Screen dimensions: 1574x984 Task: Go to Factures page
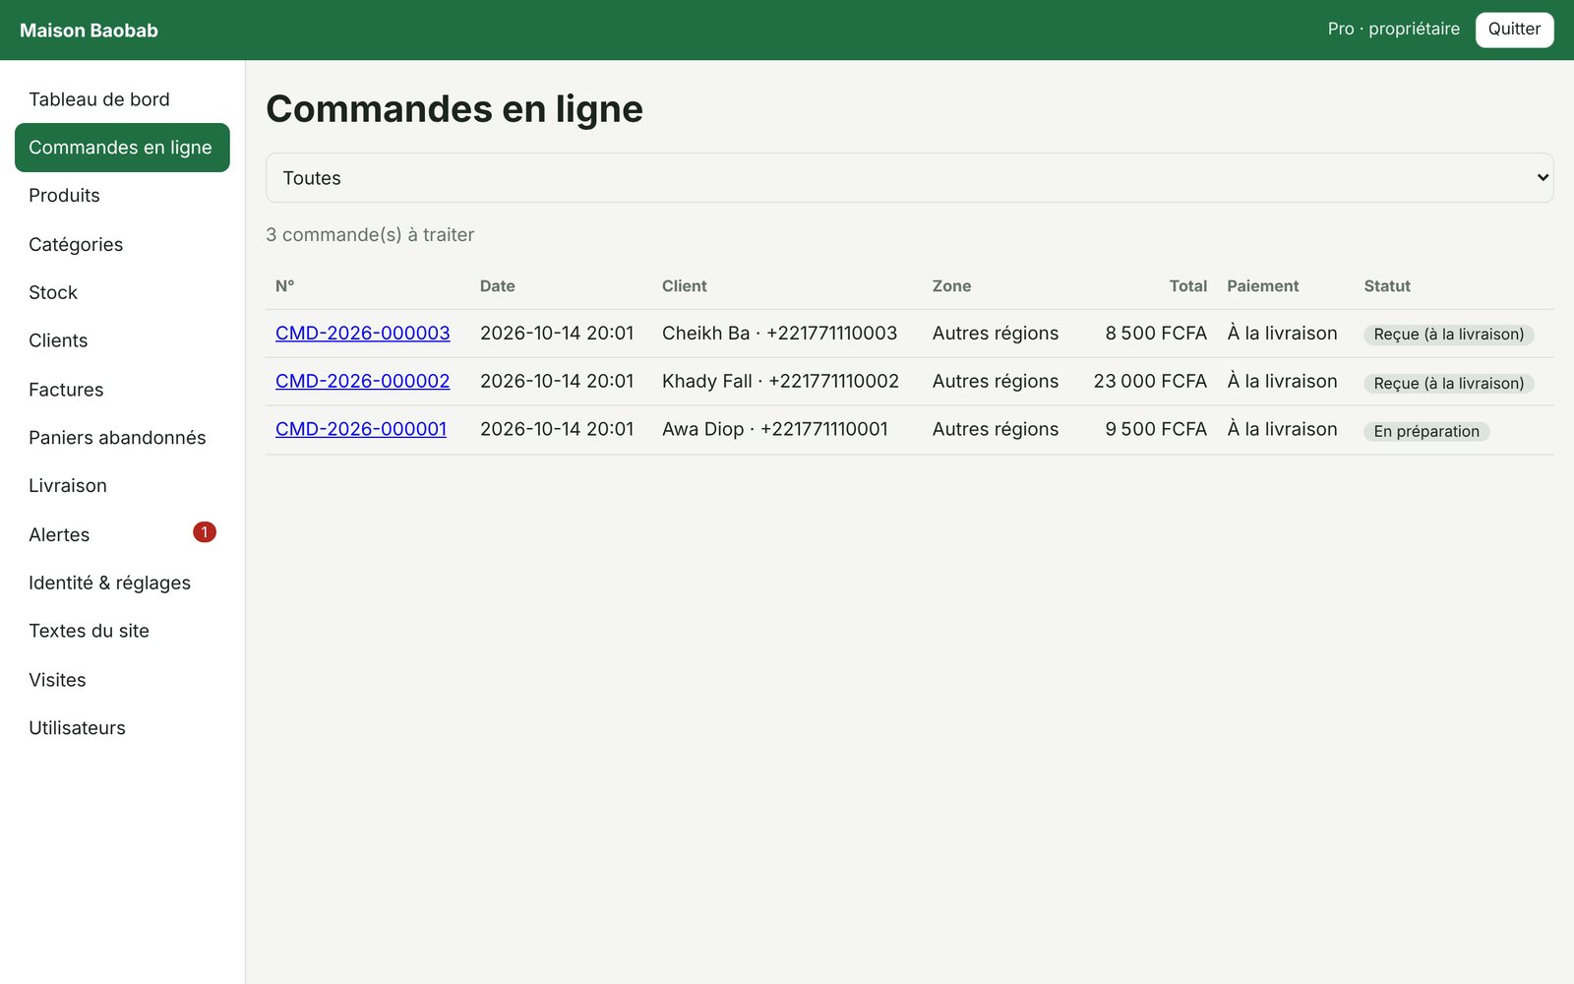pyautogui.click(x=122, y=390)
